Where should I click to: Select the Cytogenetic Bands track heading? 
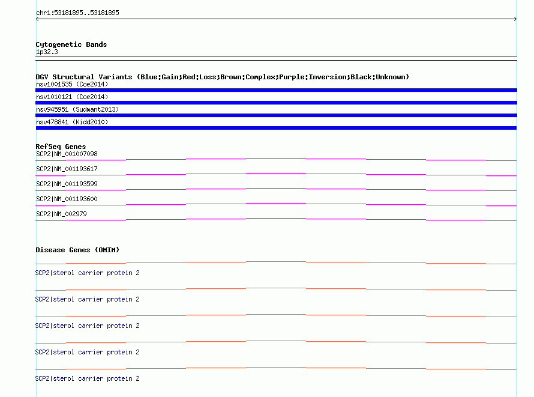tap(71, 44)
